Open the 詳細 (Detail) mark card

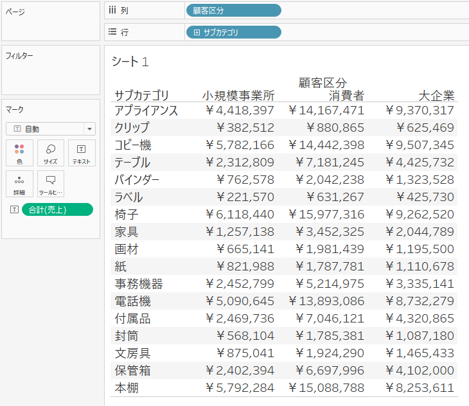[x=19, y=184]
